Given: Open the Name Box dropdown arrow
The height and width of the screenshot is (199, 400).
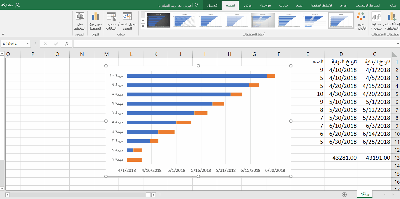Looking at the screenshot, I should tap(28, 44).
